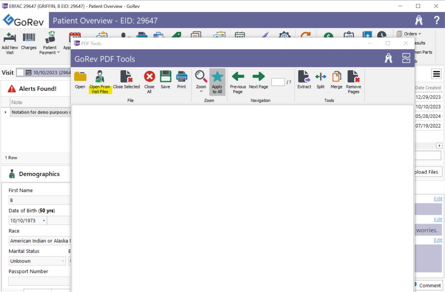Click the scroll right arrow in files list
The height and width of the screenshot is (292, 445).
coord(439,145)
